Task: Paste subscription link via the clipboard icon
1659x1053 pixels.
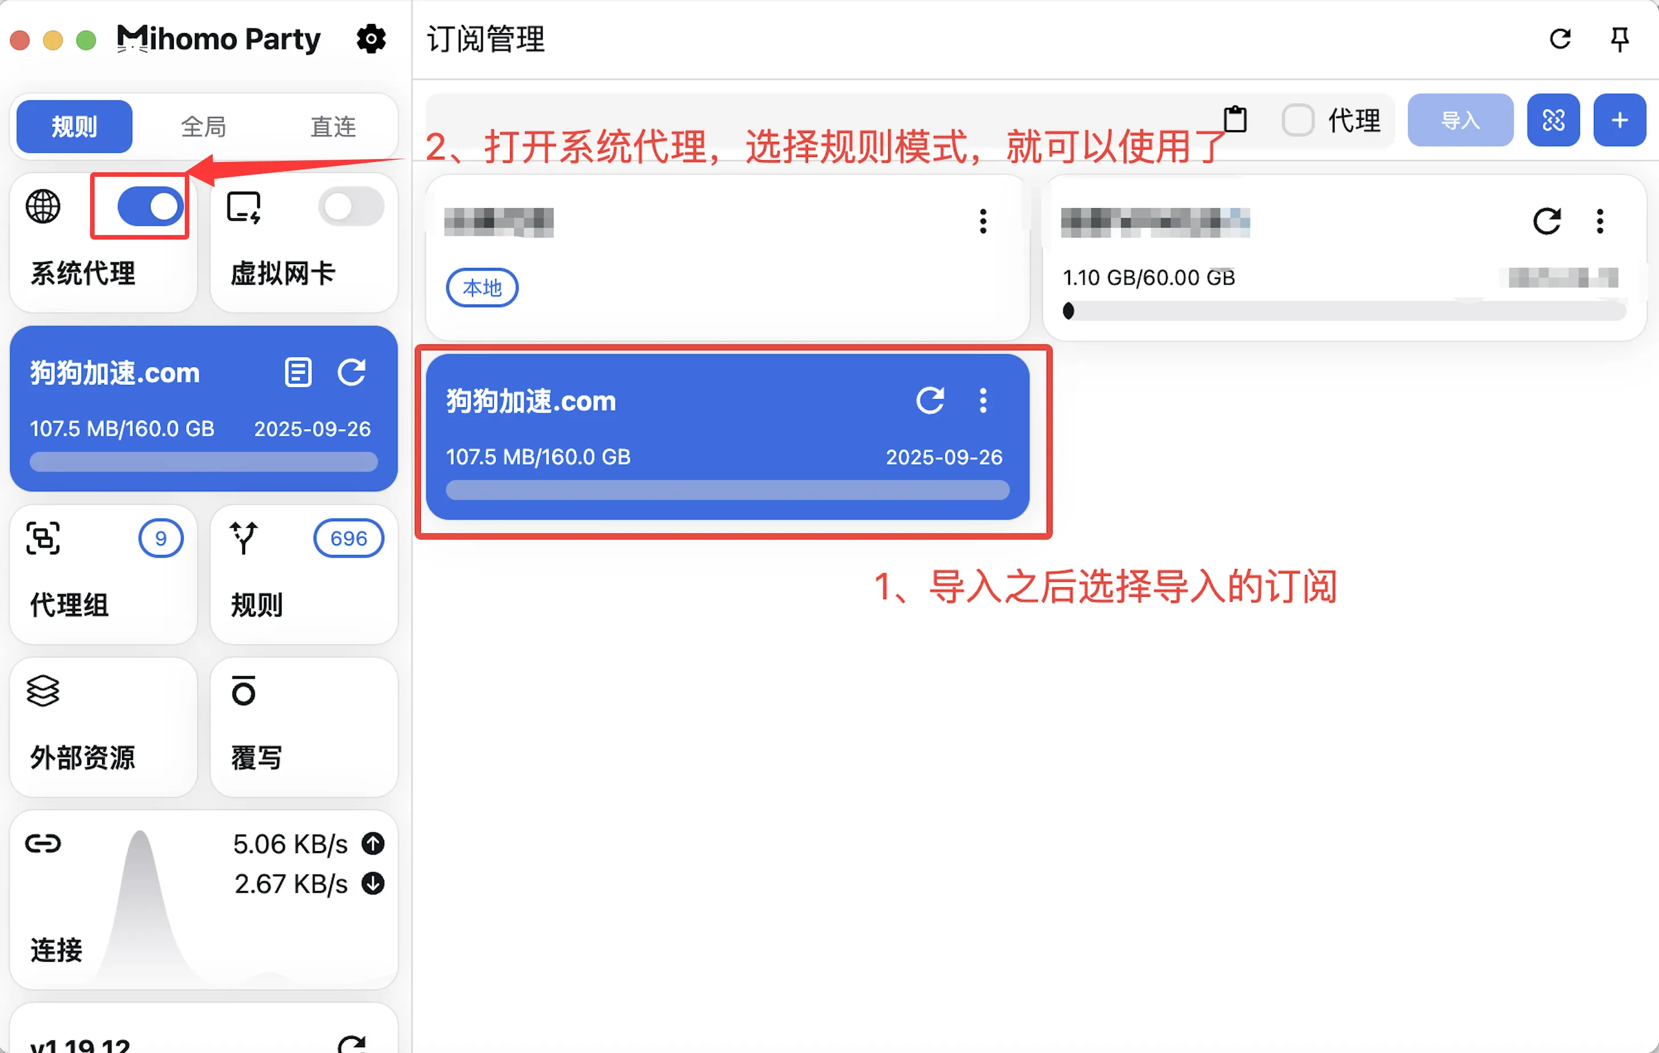Action: point(1235,119)
